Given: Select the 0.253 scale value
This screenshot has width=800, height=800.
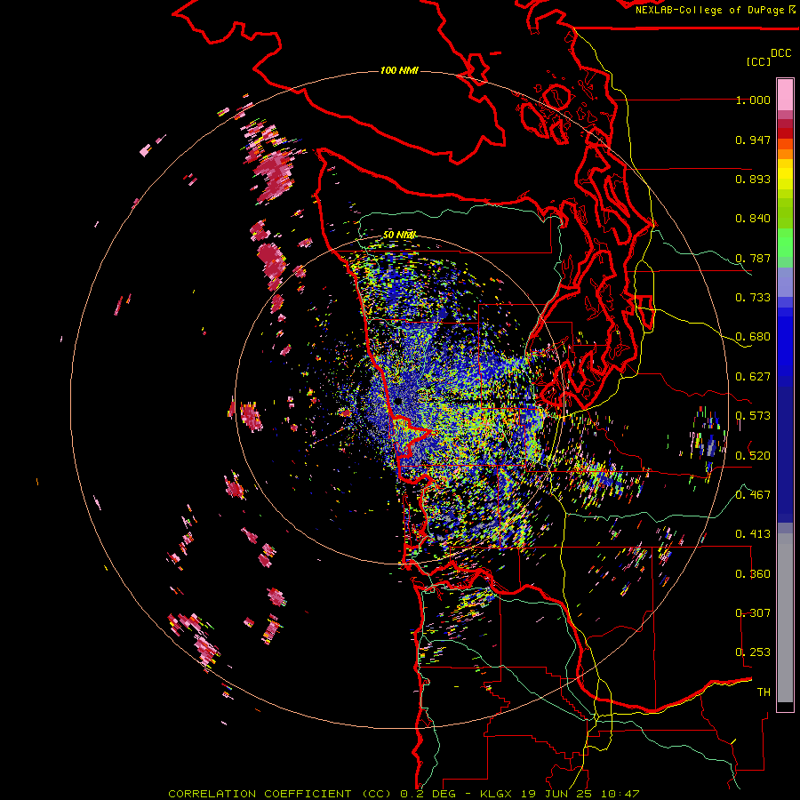Looking at the screenshot, I should [x=753, y=652].
